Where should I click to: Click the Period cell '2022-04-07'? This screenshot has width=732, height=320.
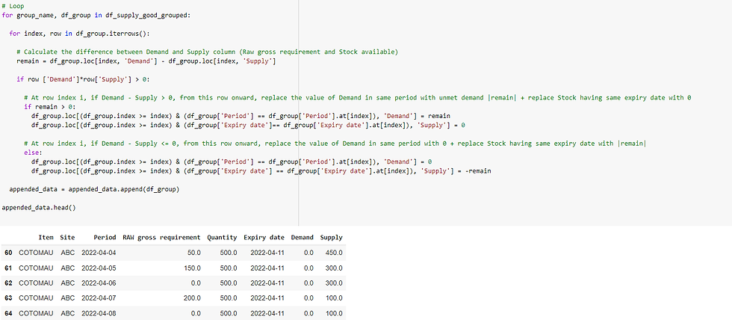99,298
